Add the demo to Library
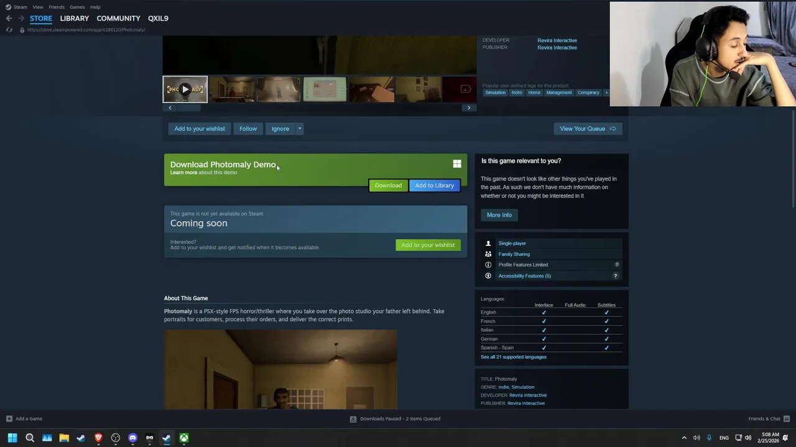This screenshot has width=796, height=447. (434, 185)
